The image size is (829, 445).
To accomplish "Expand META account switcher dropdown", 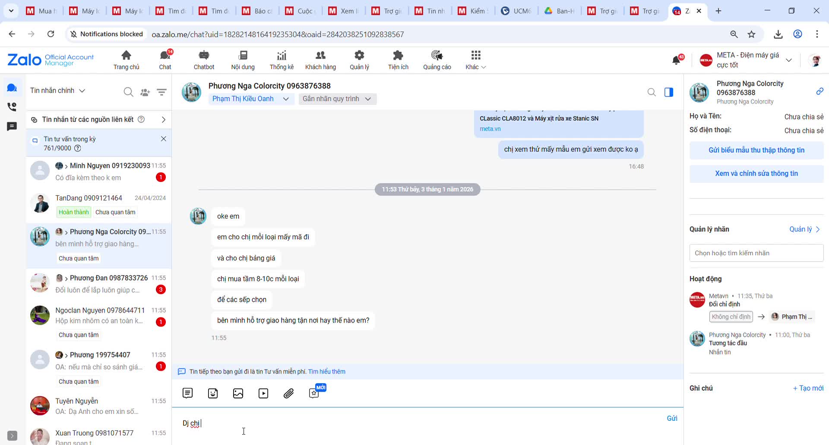I will pyautogui.click(x=789, y=60).
